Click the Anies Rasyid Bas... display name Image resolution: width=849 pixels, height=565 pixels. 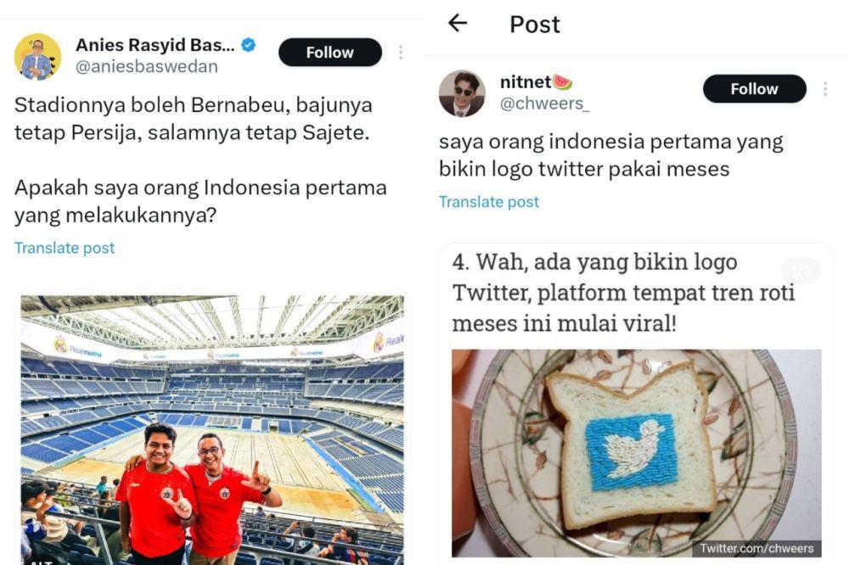pyautogui.click(x=155, y=45)
